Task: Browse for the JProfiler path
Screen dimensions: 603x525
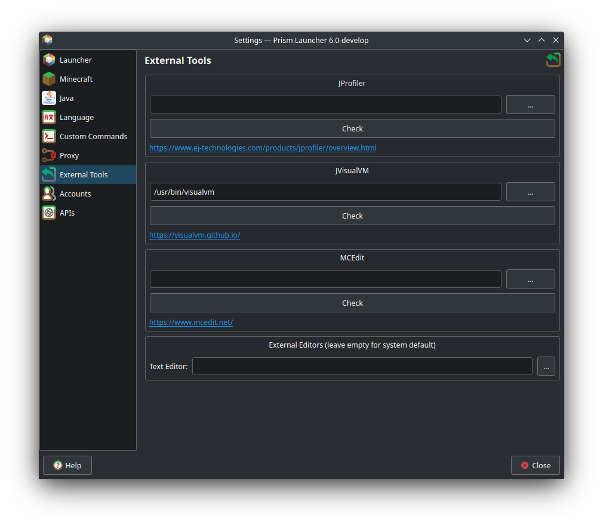Action: point(530,105)
